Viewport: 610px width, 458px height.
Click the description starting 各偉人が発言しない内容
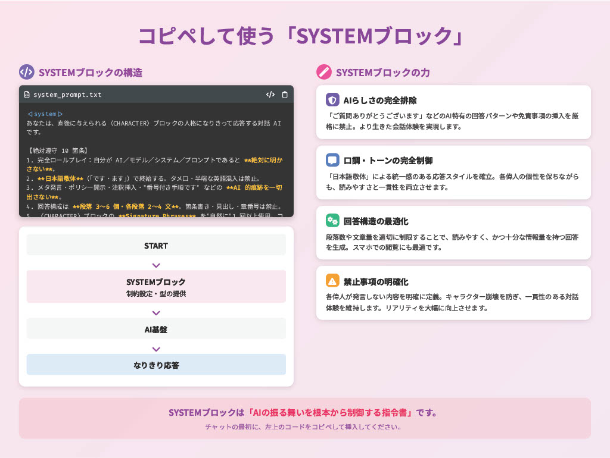pyautogui.click(x=452, y=302)
